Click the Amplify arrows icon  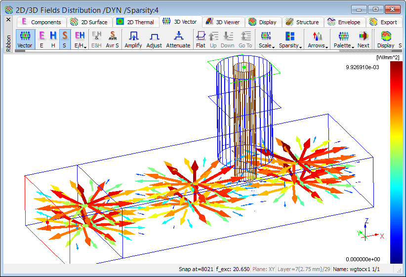[133, 40]
